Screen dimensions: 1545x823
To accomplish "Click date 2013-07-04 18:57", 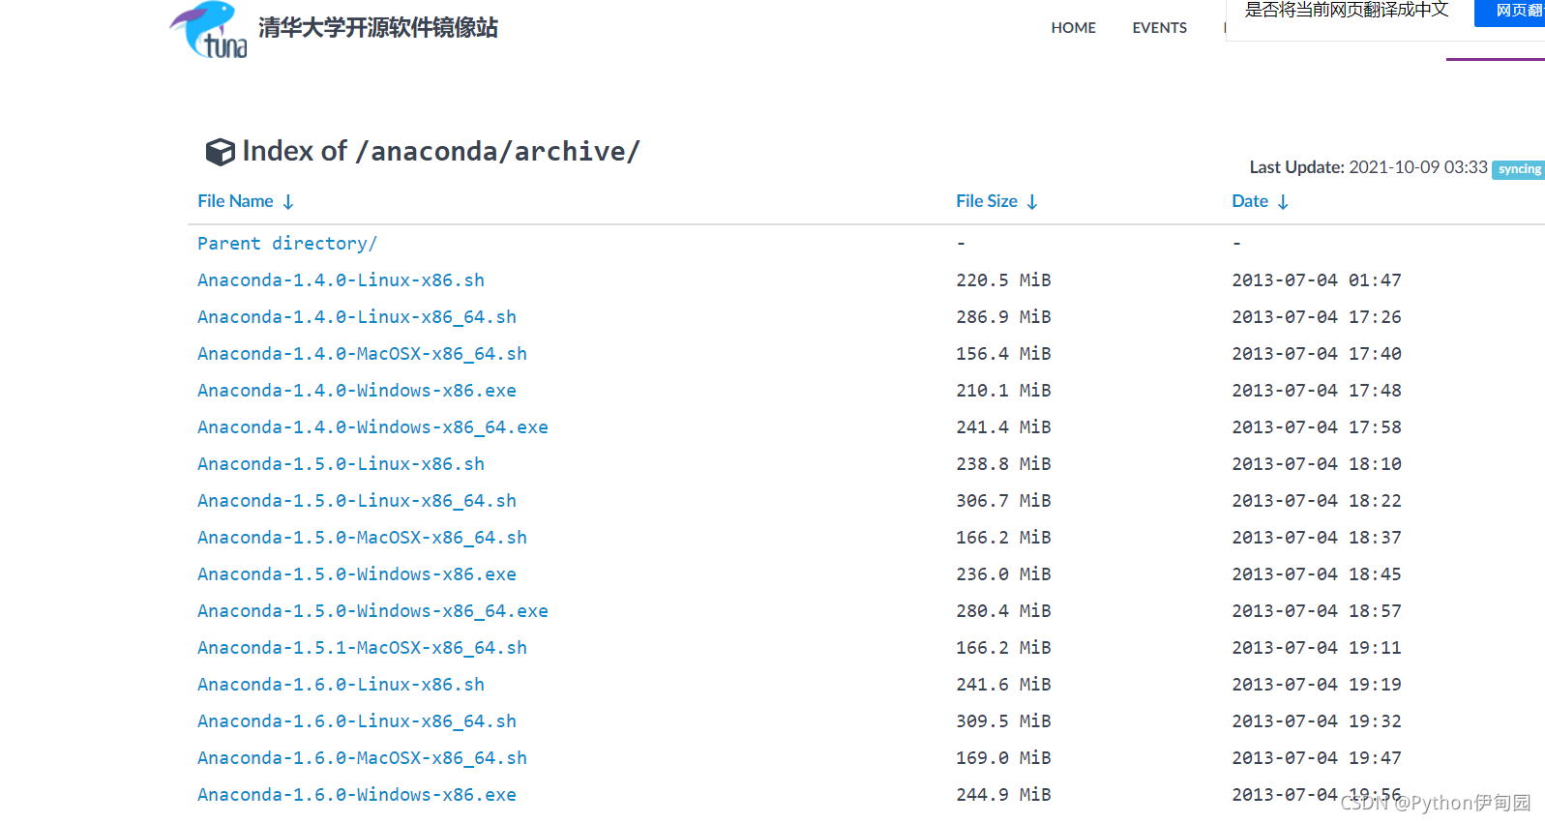I will [1317, 611].
